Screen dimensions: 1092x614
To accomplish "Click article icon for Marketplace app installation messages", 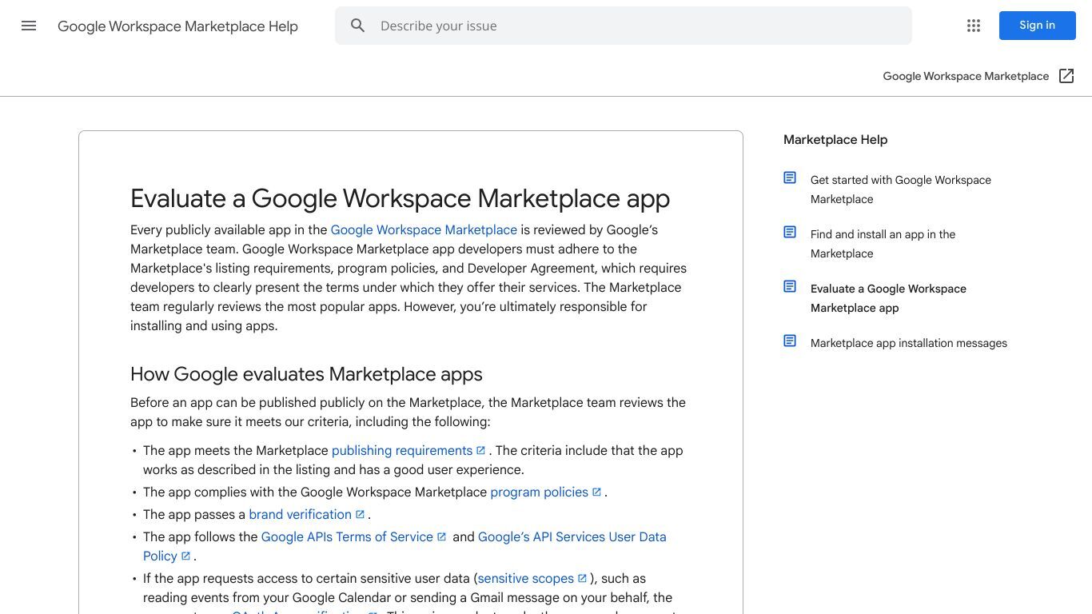I will point(790,341).
